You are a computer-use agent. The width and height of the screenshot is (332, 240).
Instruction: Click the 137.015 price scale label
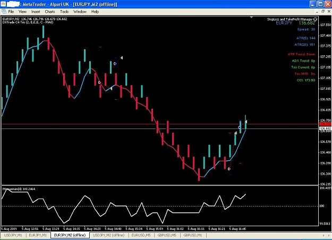point(326,89)
